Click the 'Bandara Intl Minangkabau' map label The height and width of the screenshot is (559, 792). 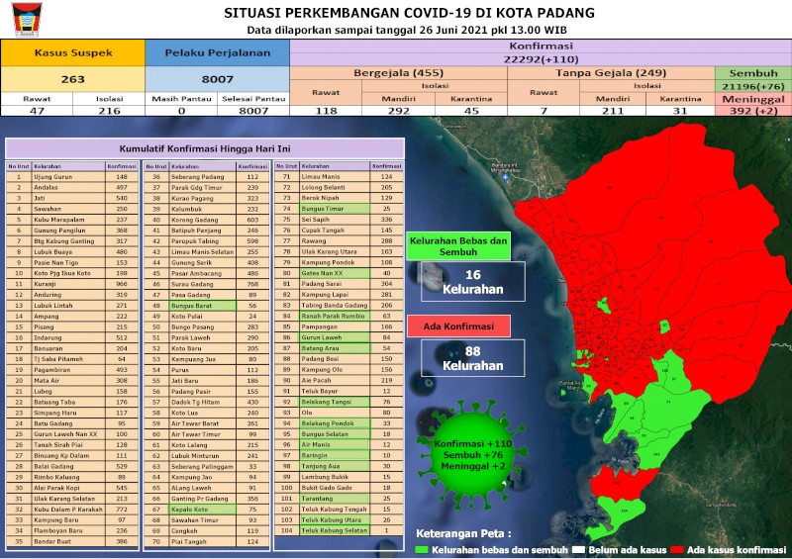click(x=505, y=168)
